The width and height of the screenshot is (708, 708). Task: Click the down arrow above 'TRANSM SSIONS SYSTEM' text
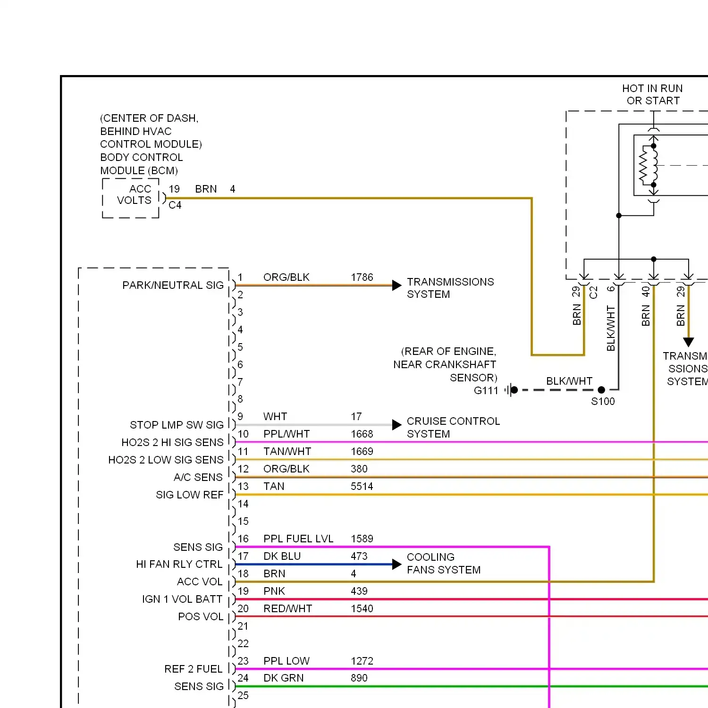pos(689,342)
